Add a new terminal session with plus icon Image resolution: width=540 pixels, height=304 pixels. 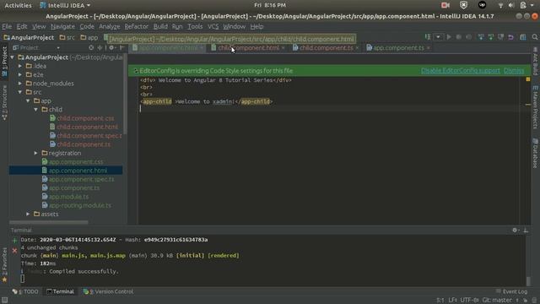coord(14,240)
